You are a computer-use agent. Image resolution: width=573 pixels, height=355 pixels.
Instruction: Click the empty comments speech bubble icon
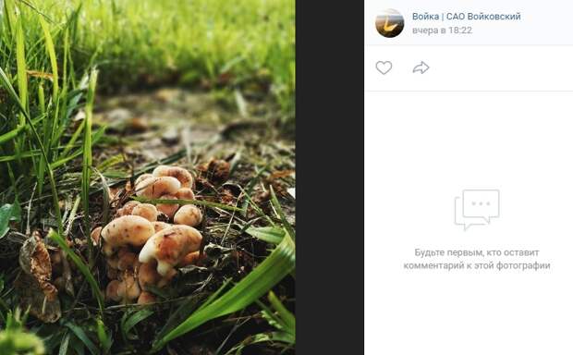tap(477, 210)
